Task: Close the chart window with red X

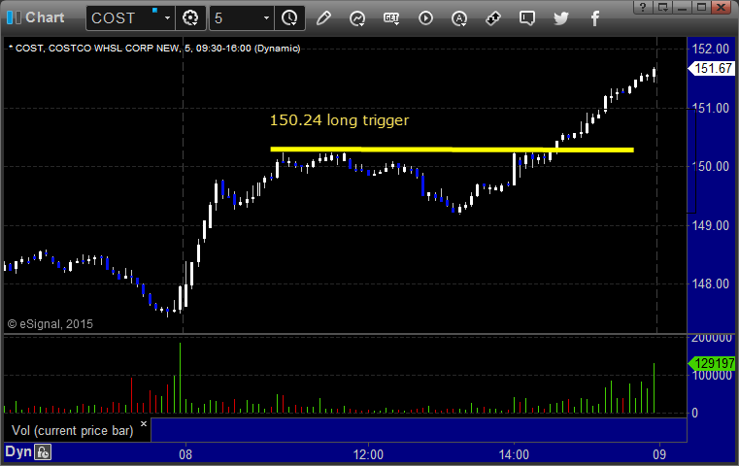Action: click(721, 7)
